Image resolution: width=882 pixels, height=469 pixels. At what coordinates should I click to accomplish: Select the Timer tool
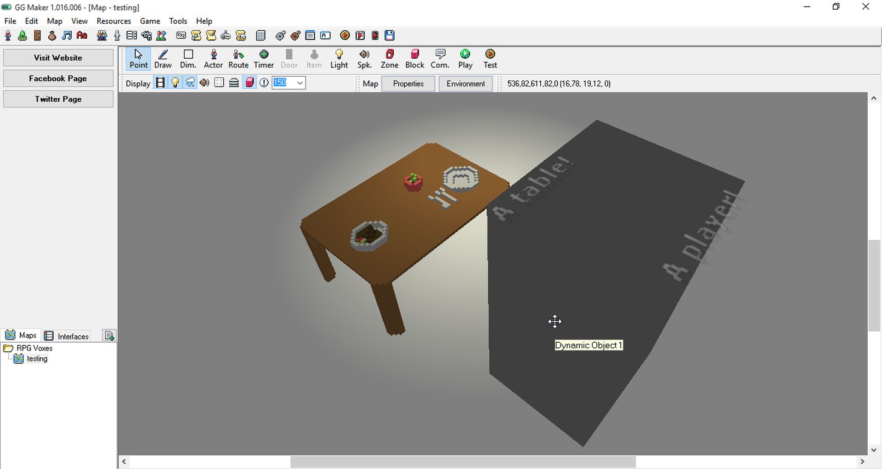point(264,59)
